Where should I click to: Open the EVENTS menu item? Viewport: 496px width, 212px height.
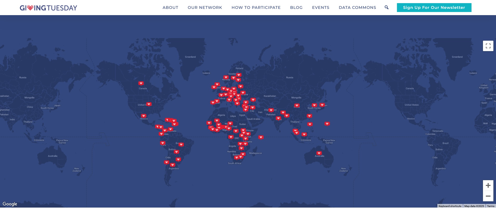click(x=321, y=8)
